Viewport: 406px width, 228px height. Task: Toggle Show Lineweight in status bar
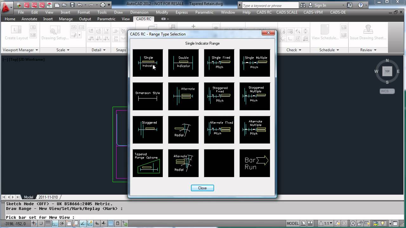tap(104, 224)
